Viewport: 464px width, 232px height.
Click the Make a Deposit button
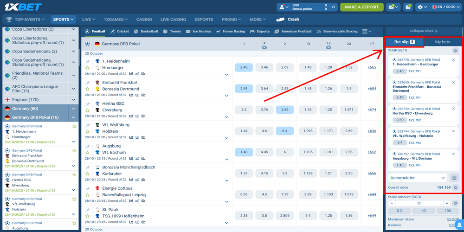click(x=361, y=7)
